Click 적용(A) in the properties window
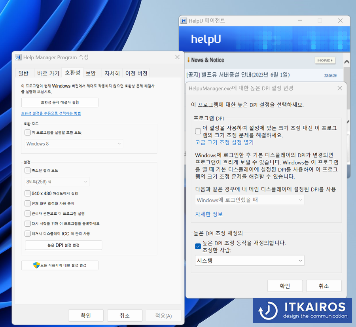The height and width of the screenshot is (327, 356). tap(163, 316)
